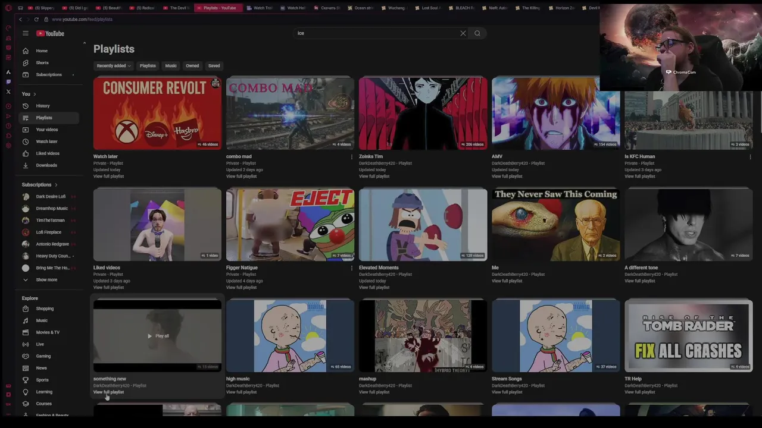Clear the search box with the X icon
The image size is (762, 428).
click(x=463, y=33)
